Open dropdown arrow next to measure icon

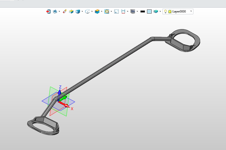[128, 11]
